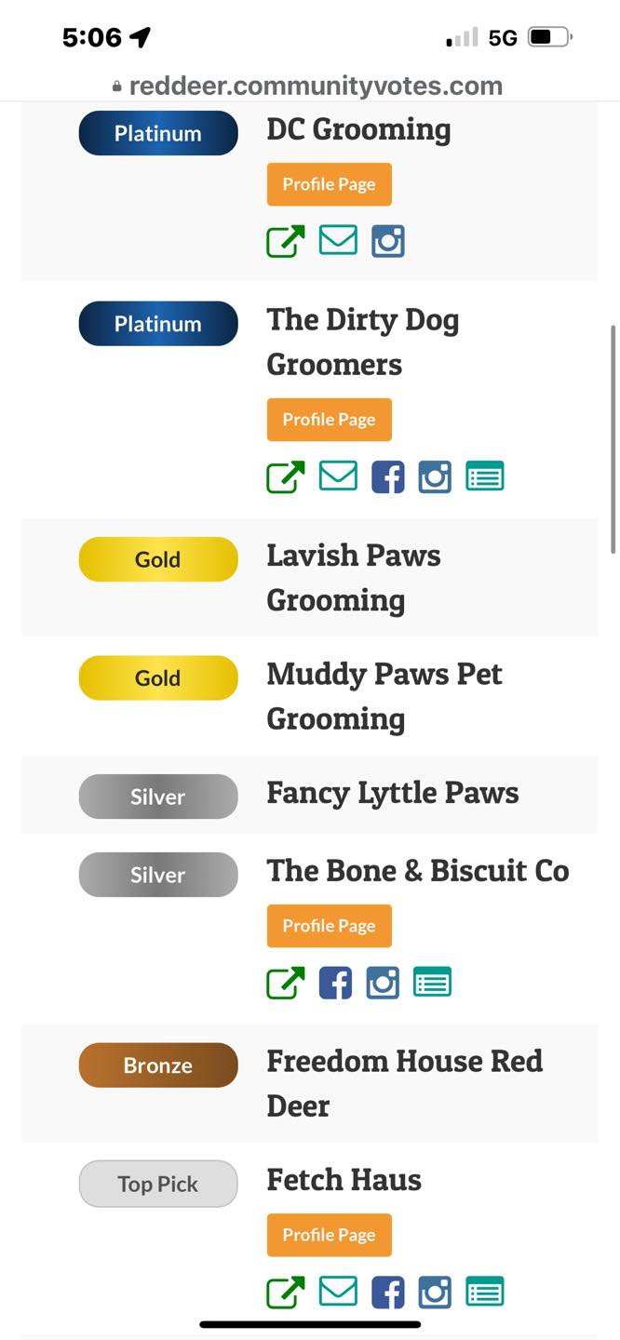
Task: Email The Dirty Dog Groomers via envelope icon
Action: click(338, 476)
